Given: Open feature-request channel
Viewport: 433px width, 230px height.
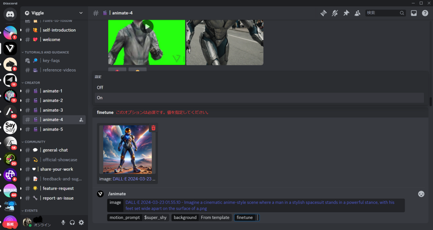Looking at the screenshot, I should click(54, 188).
